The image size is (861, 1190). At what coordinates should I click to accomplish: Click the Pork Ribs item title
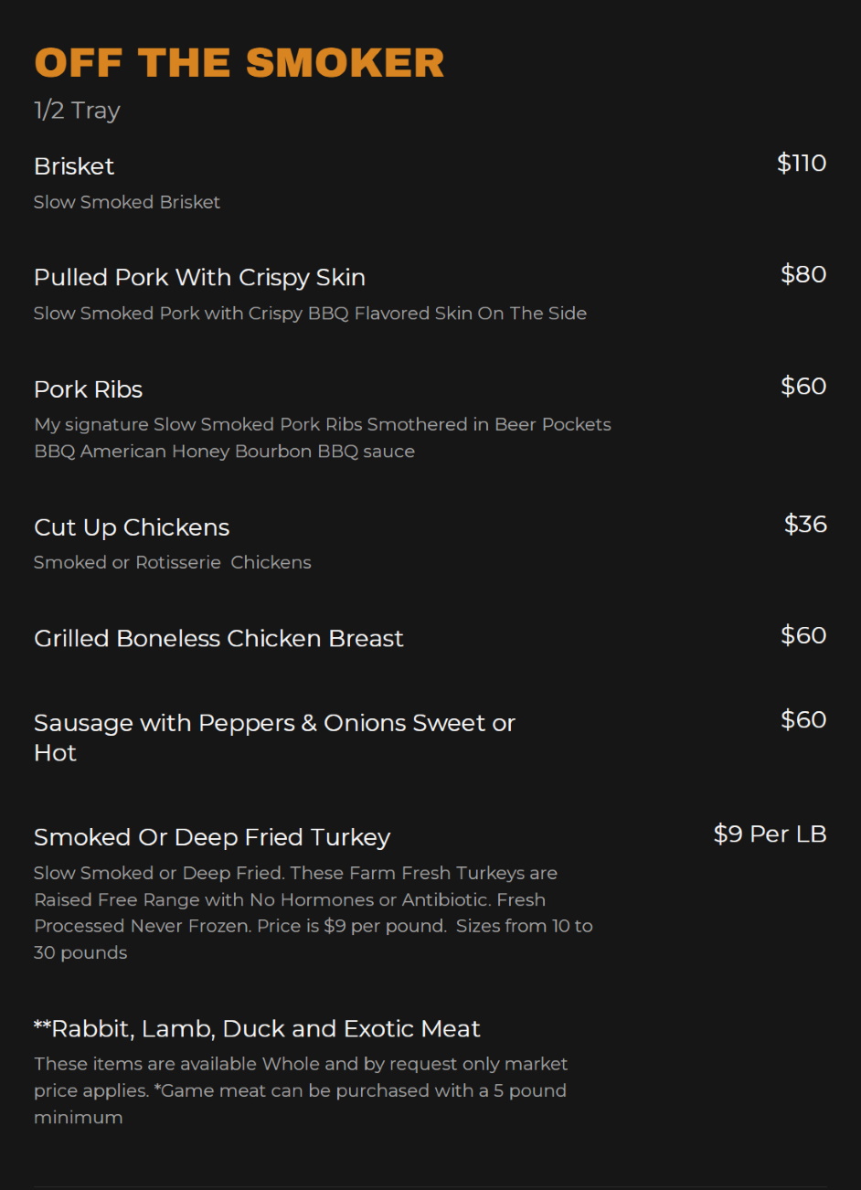[x=88, y=389]
